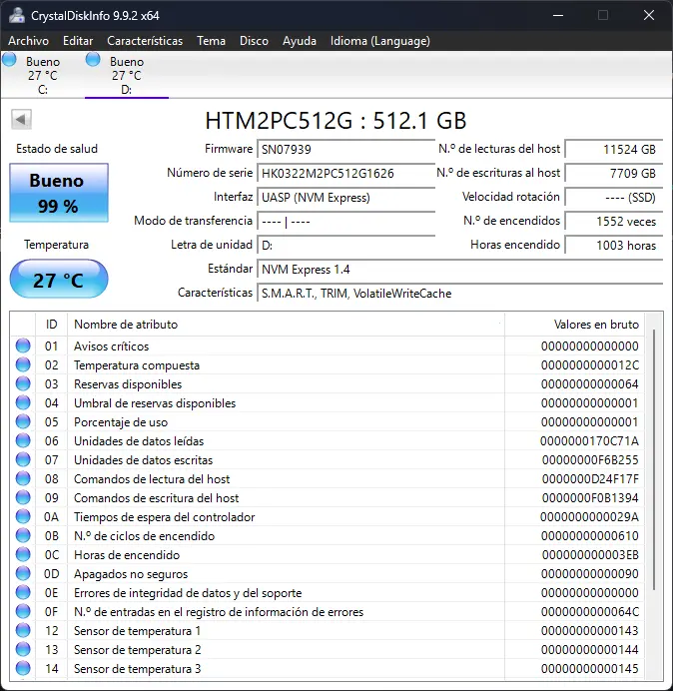Click status icon for Temperatura compuesta row

23,364
